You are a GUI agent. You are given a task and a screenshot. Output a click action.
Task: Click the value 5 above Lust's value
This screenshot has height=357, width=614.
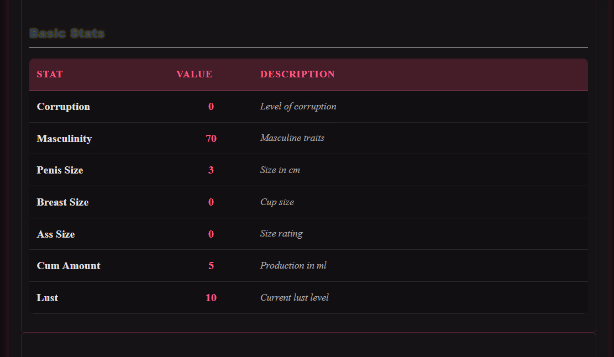click(x=211, y=266)
